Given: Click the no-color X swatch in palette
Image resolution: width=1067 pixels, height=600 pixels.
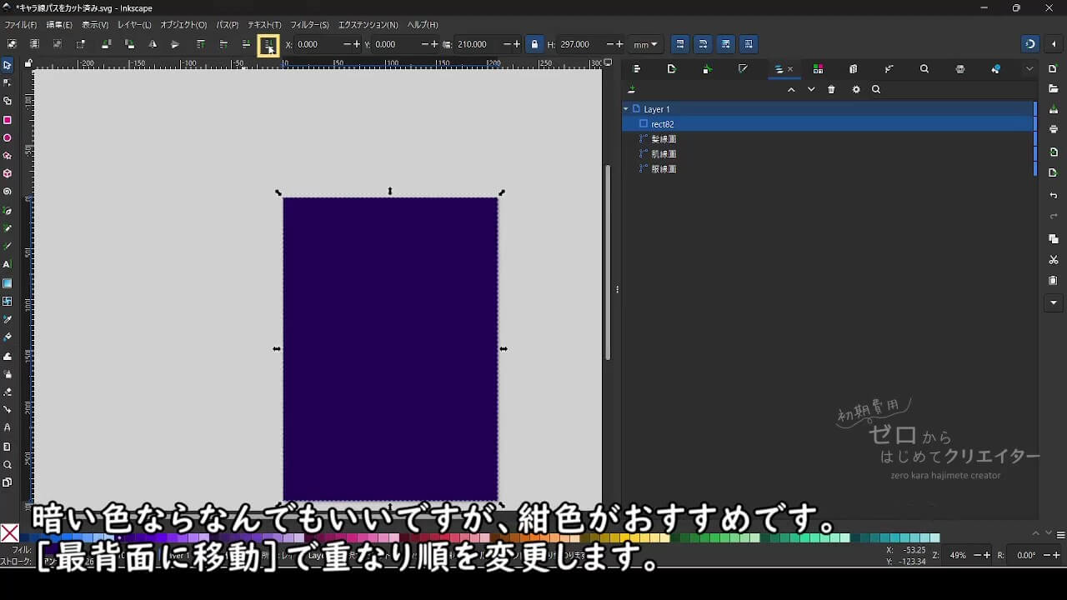Looking at the screenshot, I should (x=9, y=533).
